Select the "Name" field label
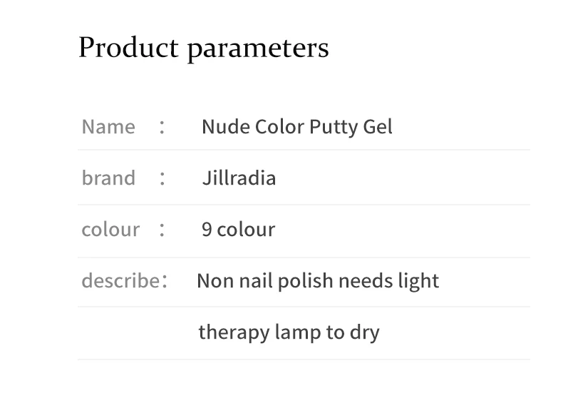This screenshot has width=563, height=403. tap(108, 127)
